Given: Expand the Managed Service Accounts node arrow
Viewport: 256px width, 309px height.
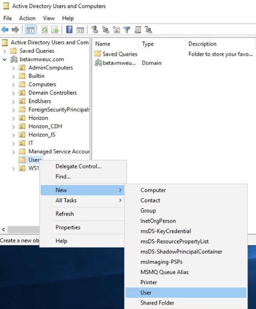Looking at the screenshot, I should [13, 152].
